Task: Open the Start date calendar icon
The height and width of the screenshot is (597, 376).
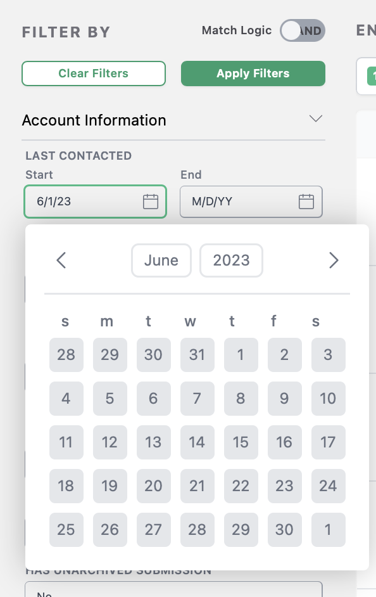Action: click(x=151, y=202)
